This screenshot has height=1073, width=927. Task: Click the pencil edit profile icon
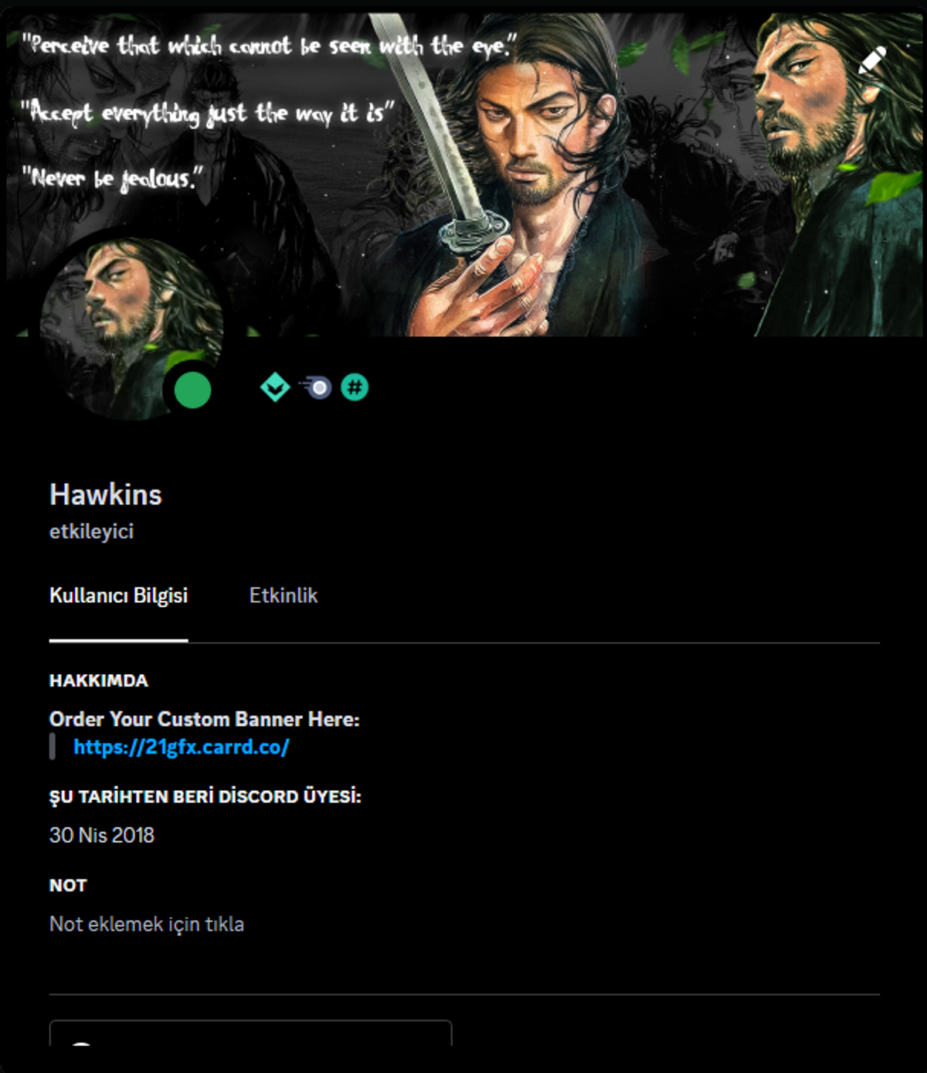click(872, 60)
